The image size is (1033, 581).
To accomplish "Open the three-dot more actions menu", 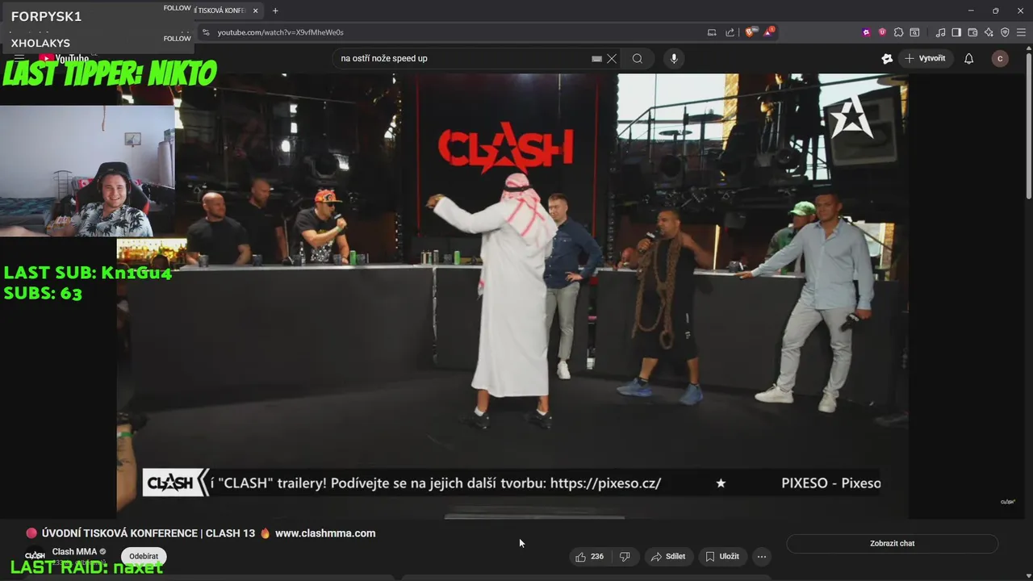I will tap(762, 556).
